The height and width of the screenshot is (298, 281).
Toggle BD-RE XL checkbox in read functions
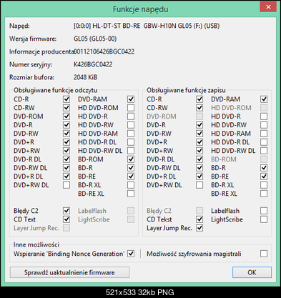tap(131, 194)
